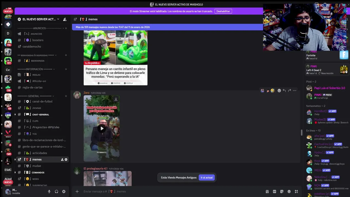This screenshot has height=197, width=350.
Task: Reply to Zero's message with arrow icon
Action: [x=284, y=91]
